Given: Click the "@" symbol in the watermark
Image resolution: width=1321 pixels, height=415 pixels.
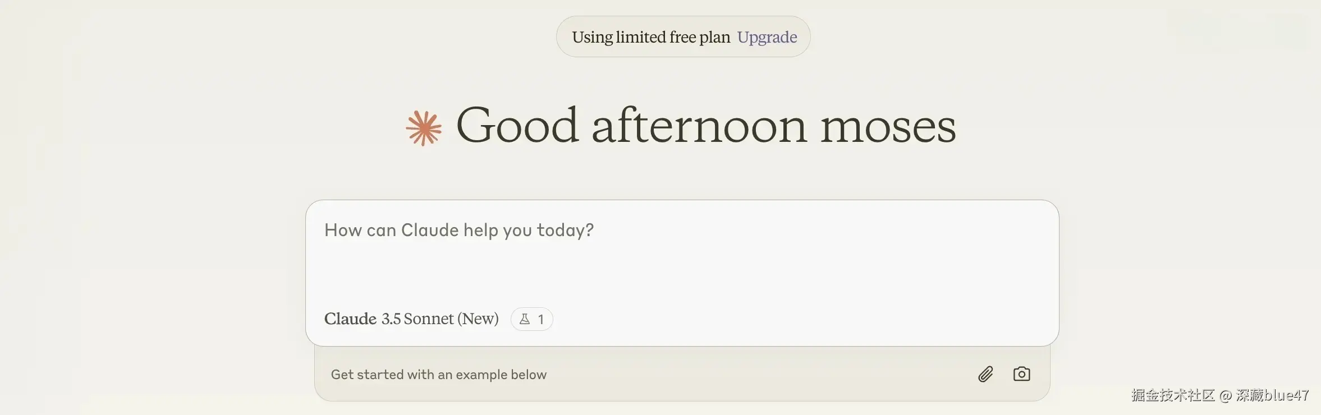Looking at the screenshot, I should pyautogui.click(x=1226, y=396).
